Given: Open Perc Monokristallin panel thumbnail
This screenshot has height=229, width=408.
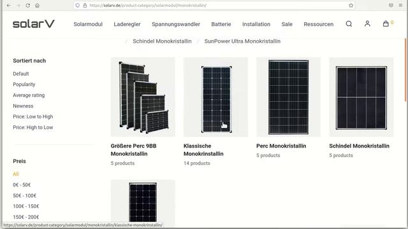Looking at the screenshot, I should coord(289,97).
